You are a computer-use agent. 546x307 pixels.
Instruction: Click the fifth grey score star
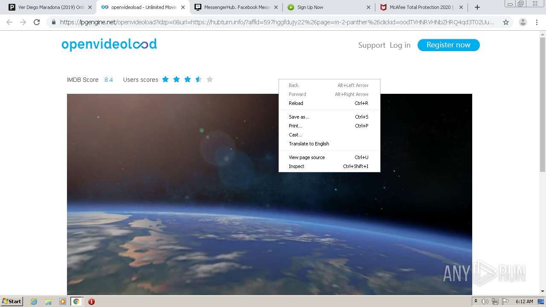click(209, 79)
